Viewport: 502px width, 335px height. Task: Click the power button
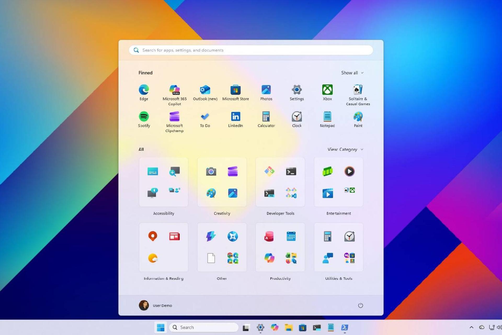pyautogui.click(x=360, y=305)
